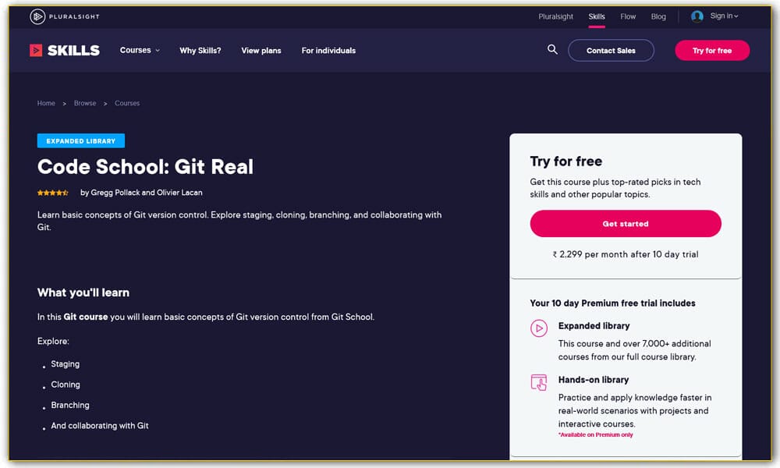This screenshot has width=780, height=468.
Task: Click the Expanded Library badge
Action: point(81,141)
